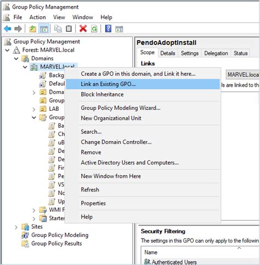This screenshot has width=260, height=265.
Task: Collapse the Forest: MARVEL.local node
Action: click(x=7, y=50)
